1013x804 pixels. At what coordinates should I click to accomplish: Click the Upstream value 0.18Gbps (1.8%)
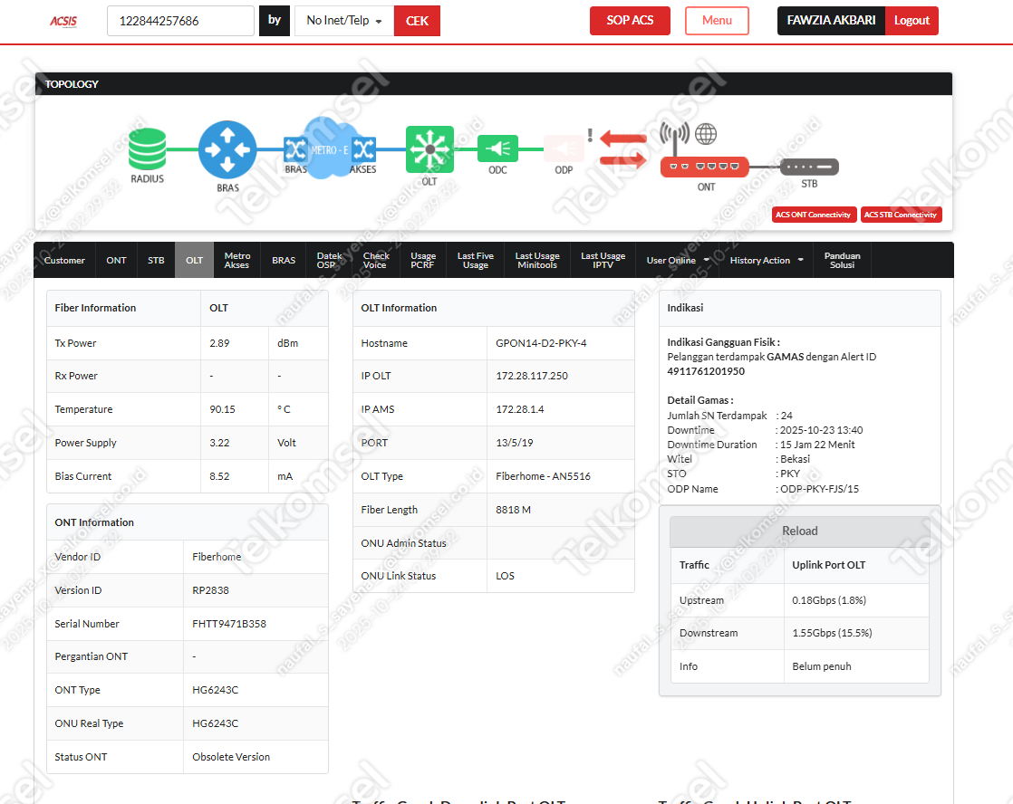(x=830, y=600)
